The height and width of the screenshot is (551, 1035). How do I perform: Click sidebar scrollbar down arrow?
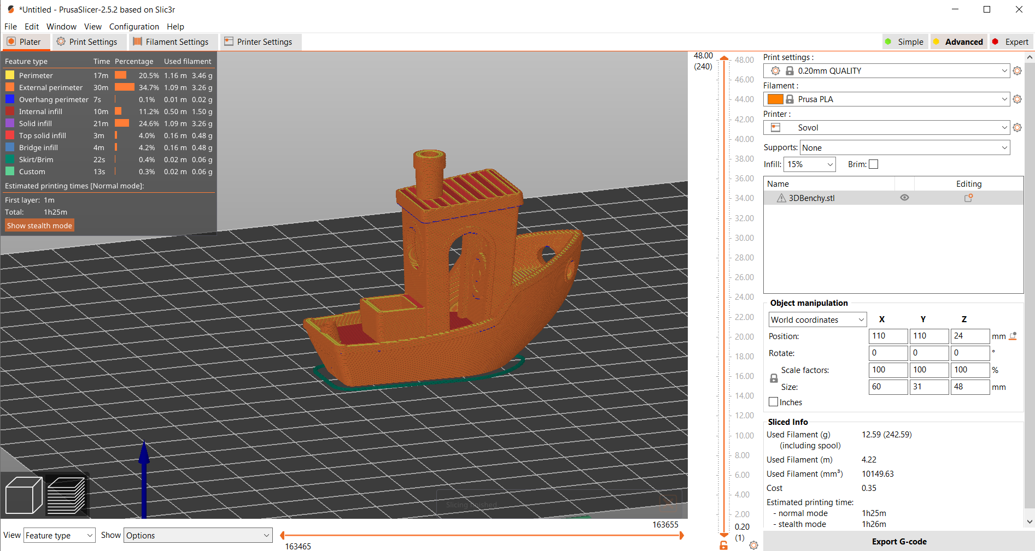pyautogui.click(x=1030, y=522)
